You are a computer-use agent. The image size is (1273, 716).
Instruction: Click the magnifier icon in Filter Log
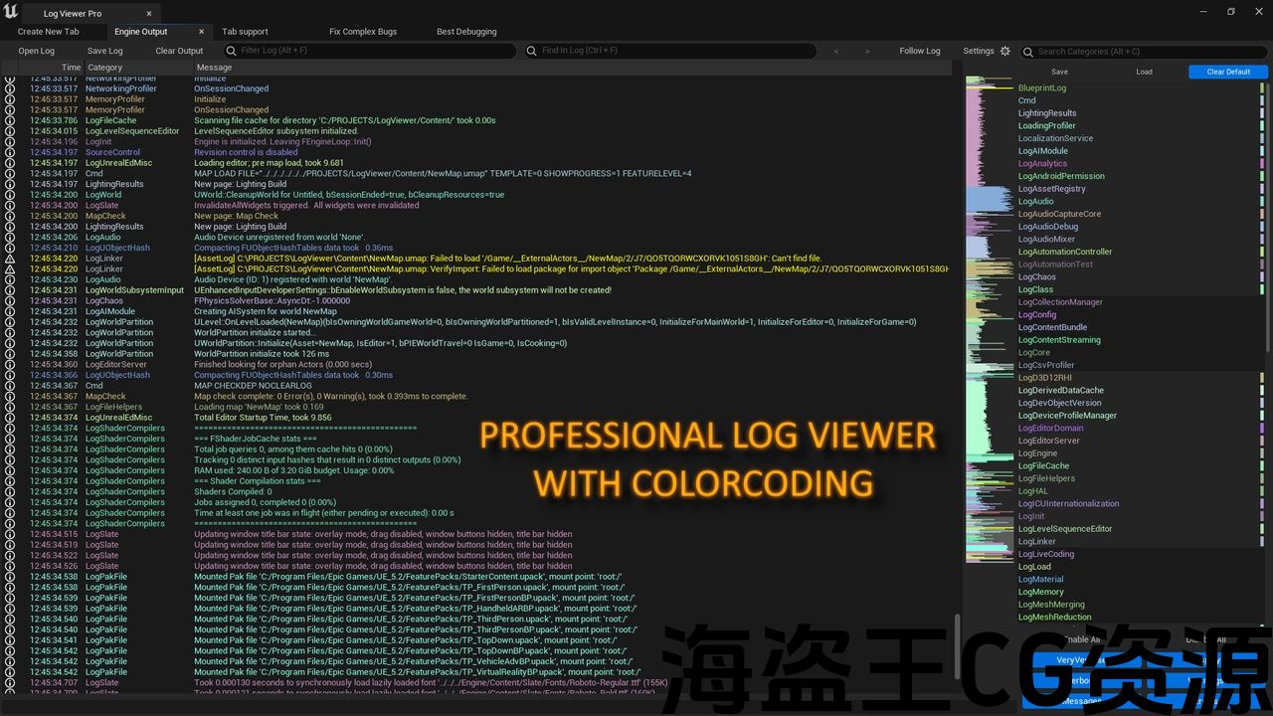tap(233, 51)
